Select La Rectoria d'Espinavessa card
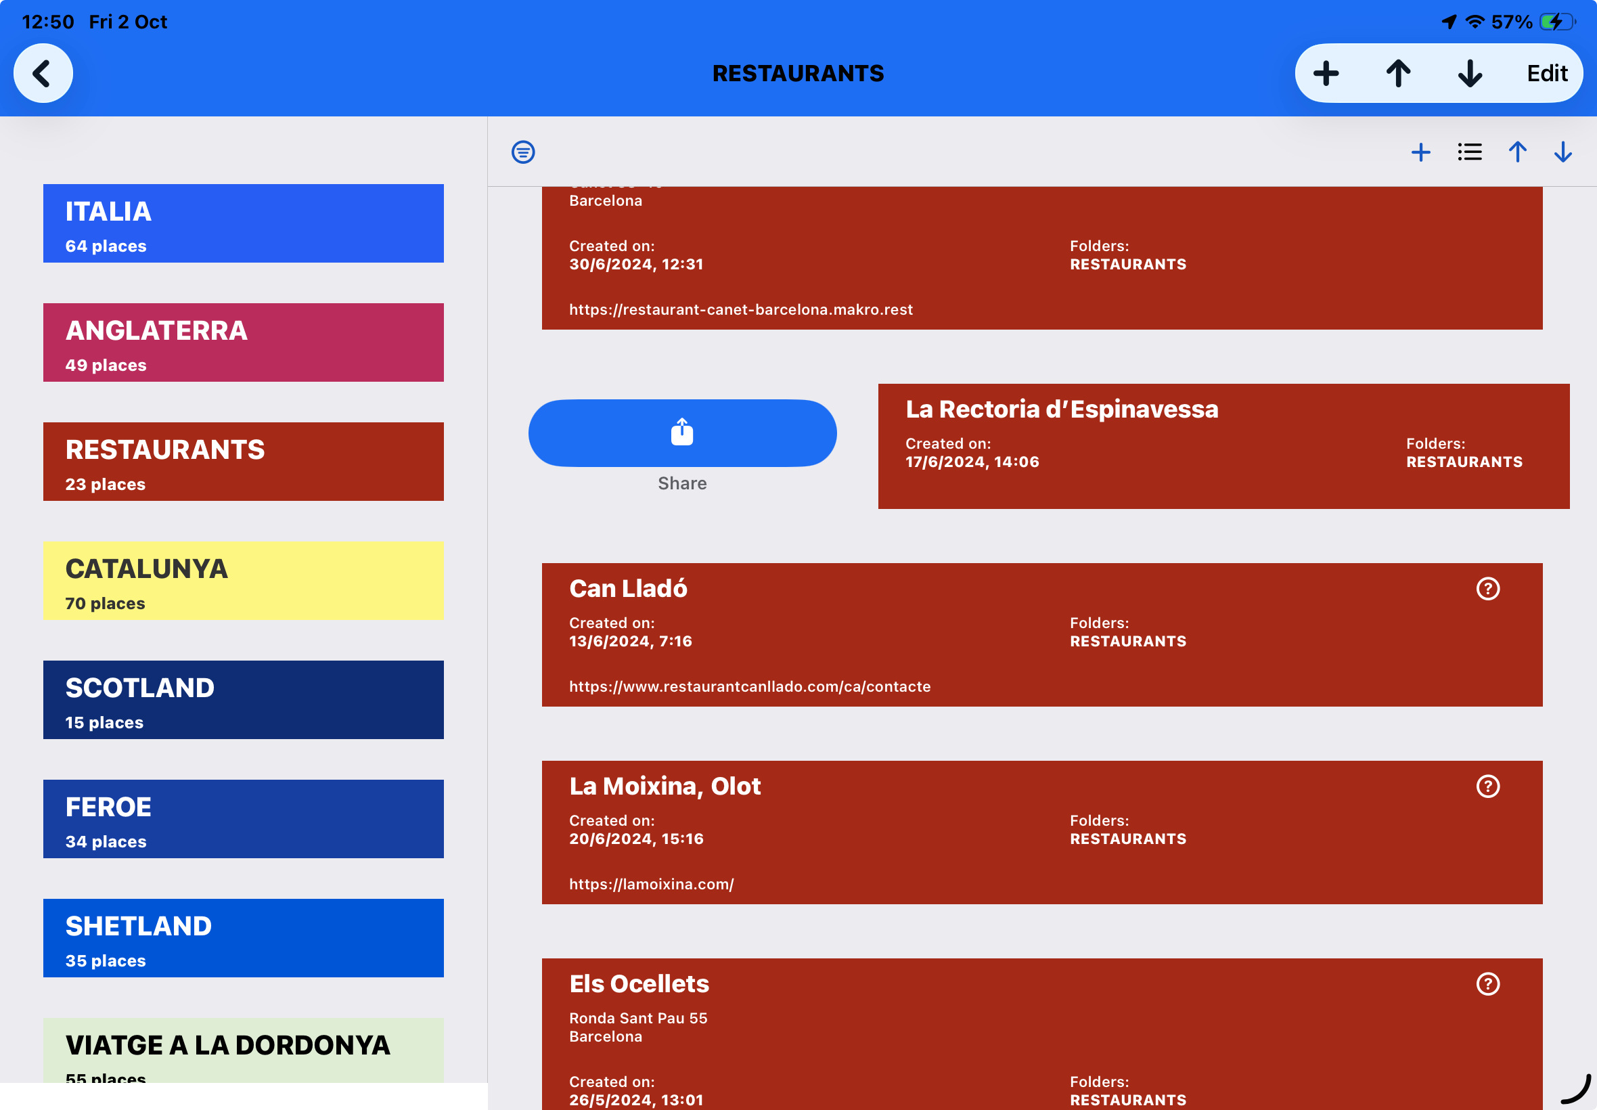Screen dimensions: 1597x1110 1223,446
